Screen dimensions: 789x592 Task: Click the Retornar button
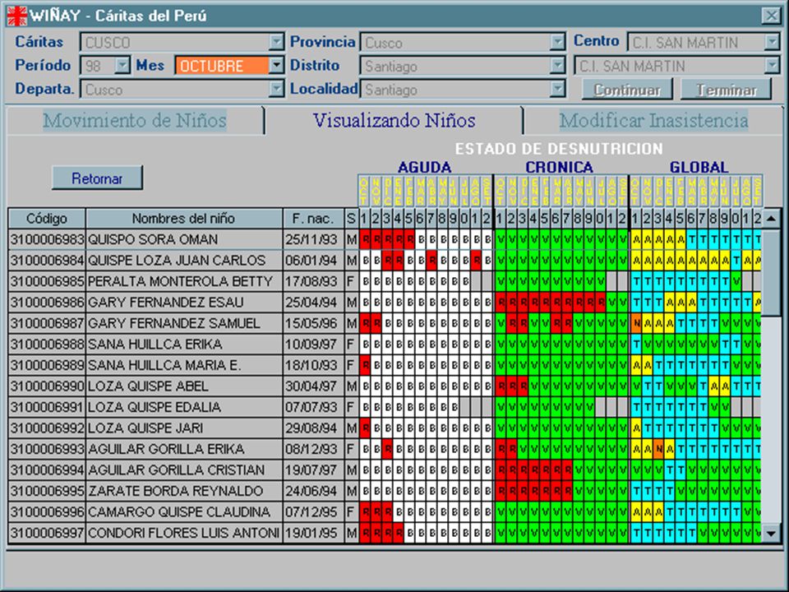click(97, 178)
